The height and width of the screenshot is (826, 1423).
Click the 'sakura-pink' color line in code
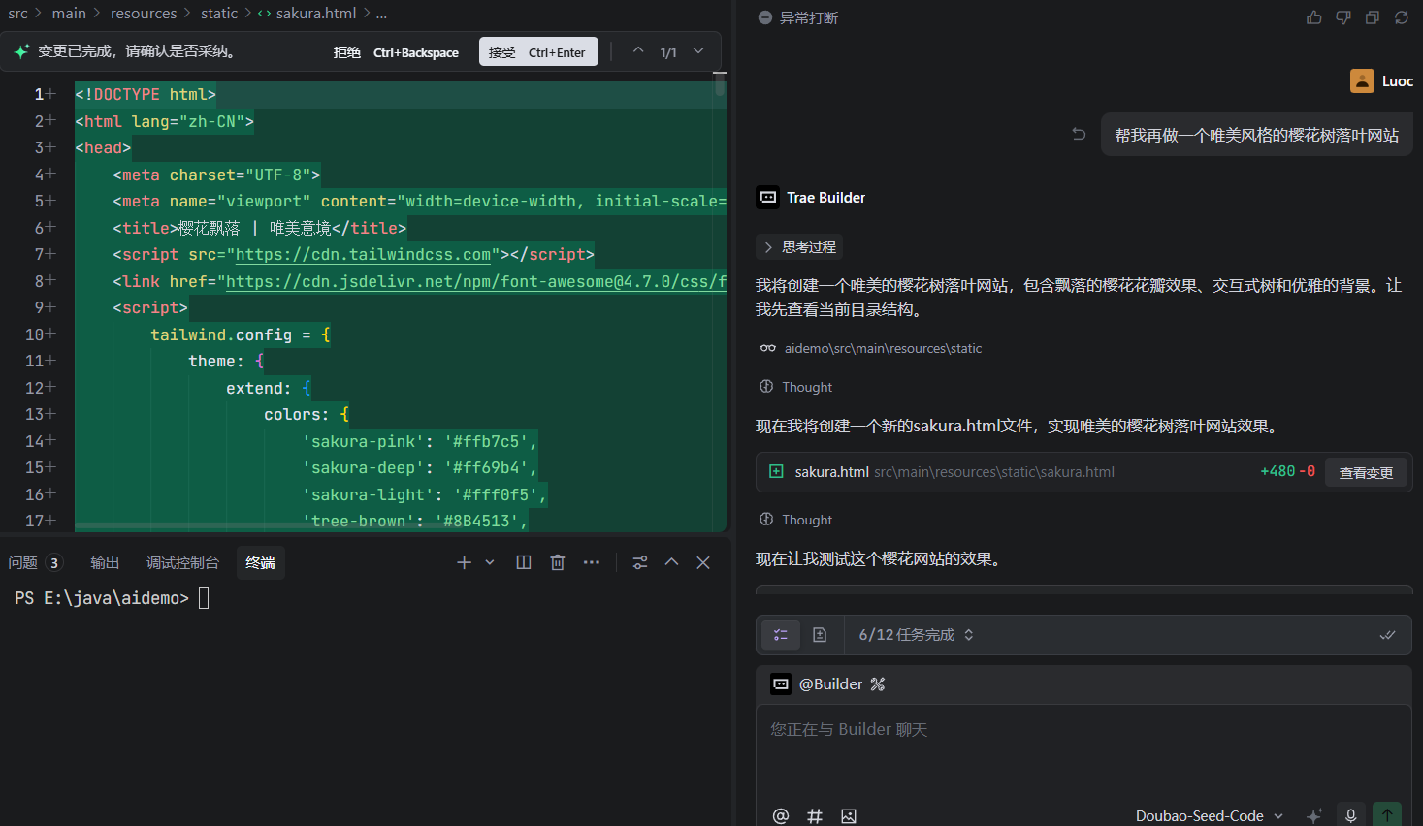[419, 441]
